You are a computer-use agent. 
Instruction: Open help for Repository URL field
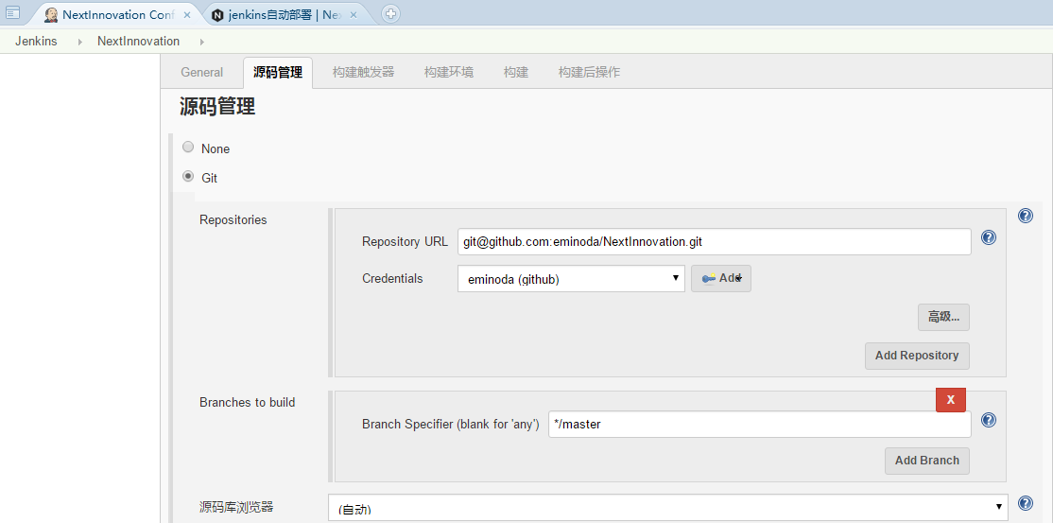(989, 237)
